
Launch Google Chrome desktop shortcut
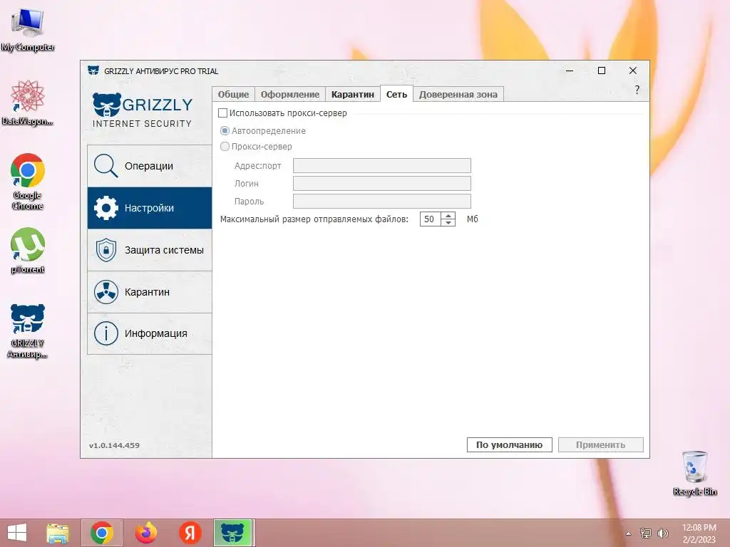pos(28,182)
